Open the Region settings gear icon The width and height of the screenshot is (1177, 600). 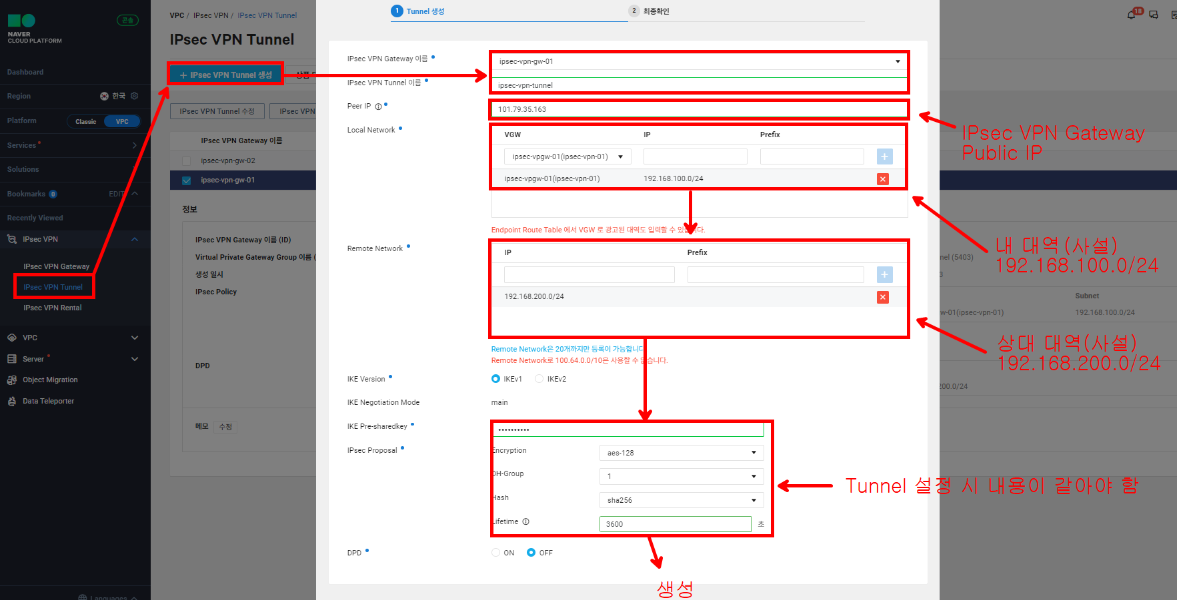coord(135,96)
